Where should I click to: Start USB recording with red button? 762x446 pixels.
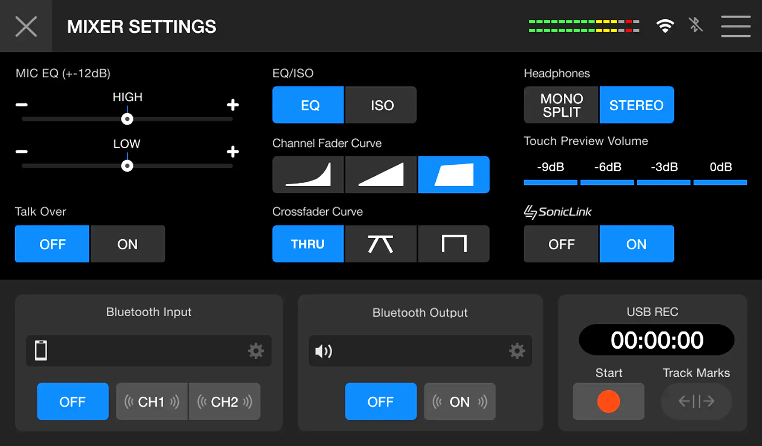pos(609,401)
